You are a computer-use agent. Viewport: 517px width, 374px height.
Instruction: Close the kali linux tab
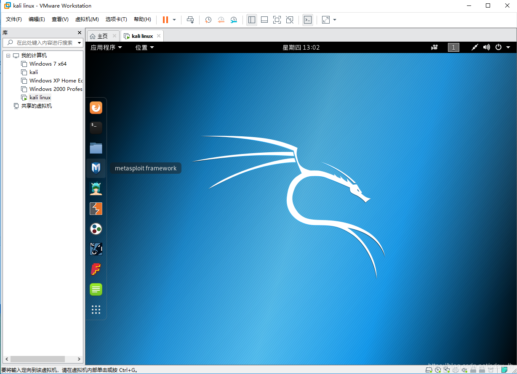(x=158, y=36)
